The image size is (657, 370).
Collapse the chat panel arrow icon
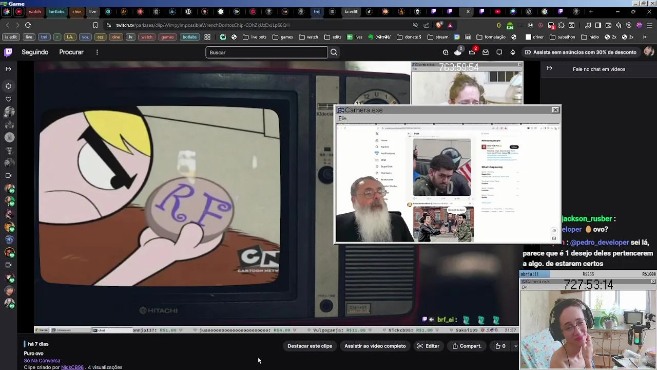coord(549,68)
